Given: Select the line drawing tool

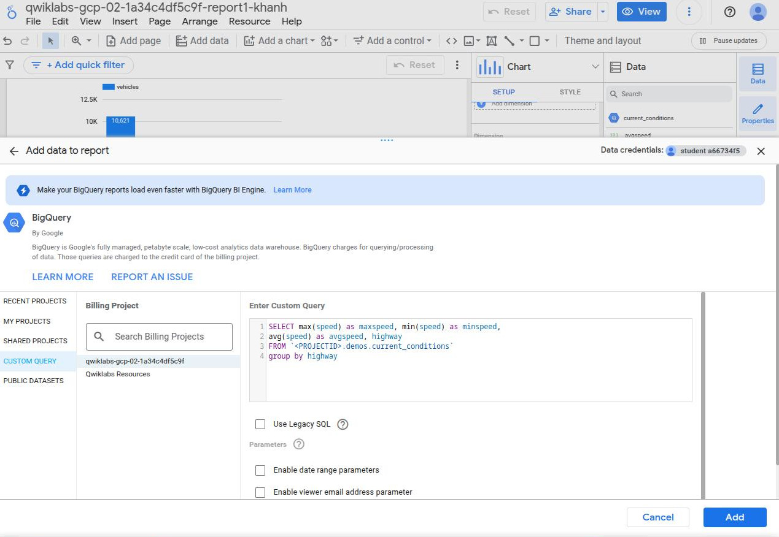Looking at the screenshot, I should [x=509, y=41].
